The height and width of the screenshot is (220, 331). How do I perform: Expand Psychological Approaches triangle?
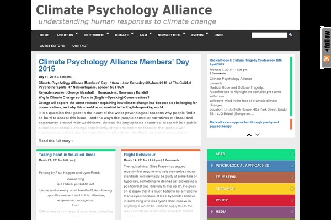coord(212,166)
